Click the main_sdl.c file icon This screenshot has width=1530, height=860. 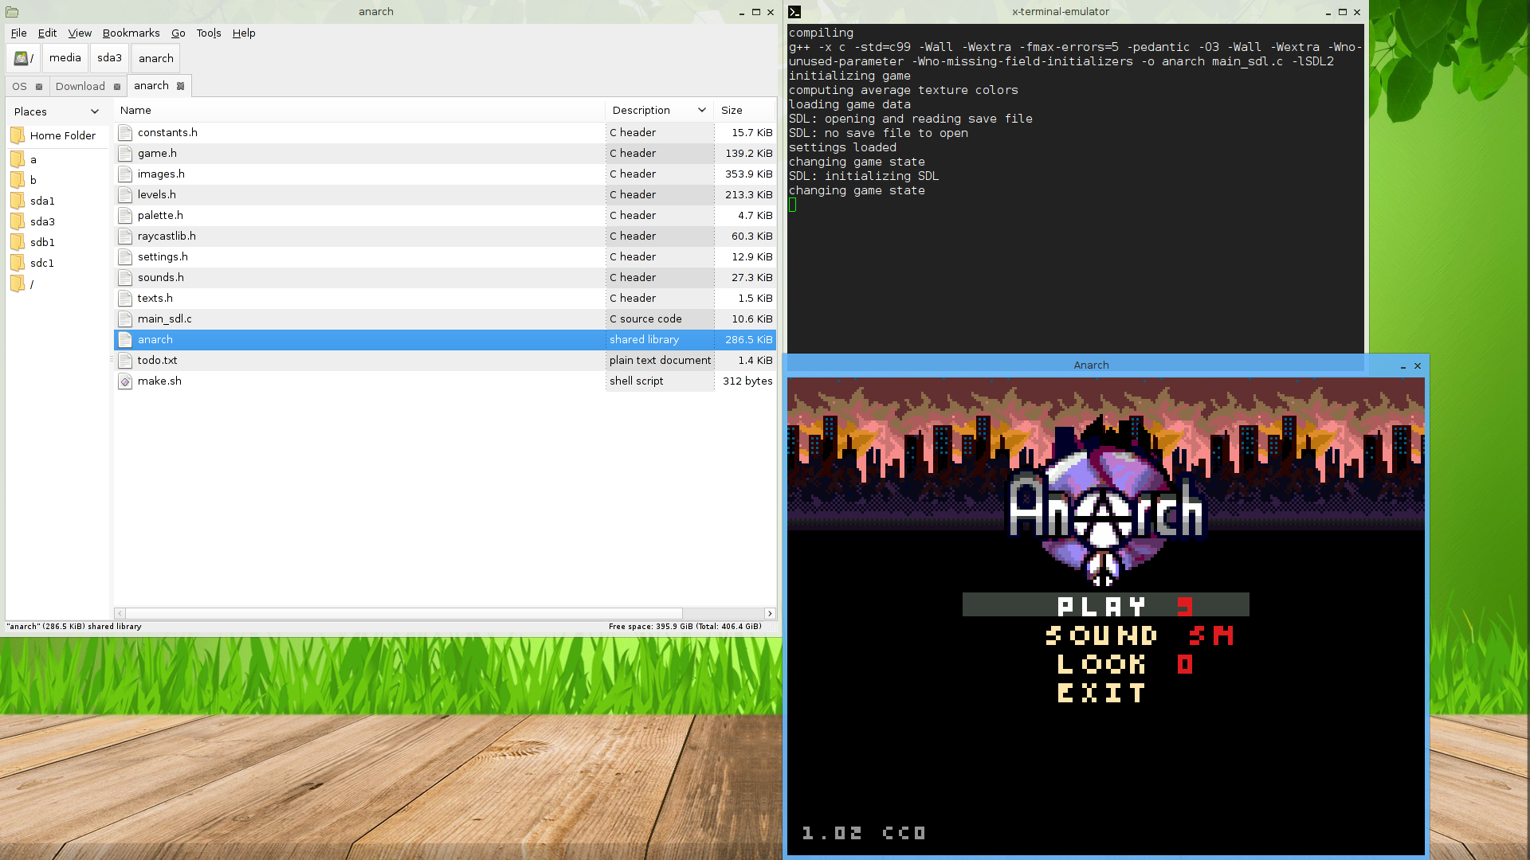[x=125, y=319]
